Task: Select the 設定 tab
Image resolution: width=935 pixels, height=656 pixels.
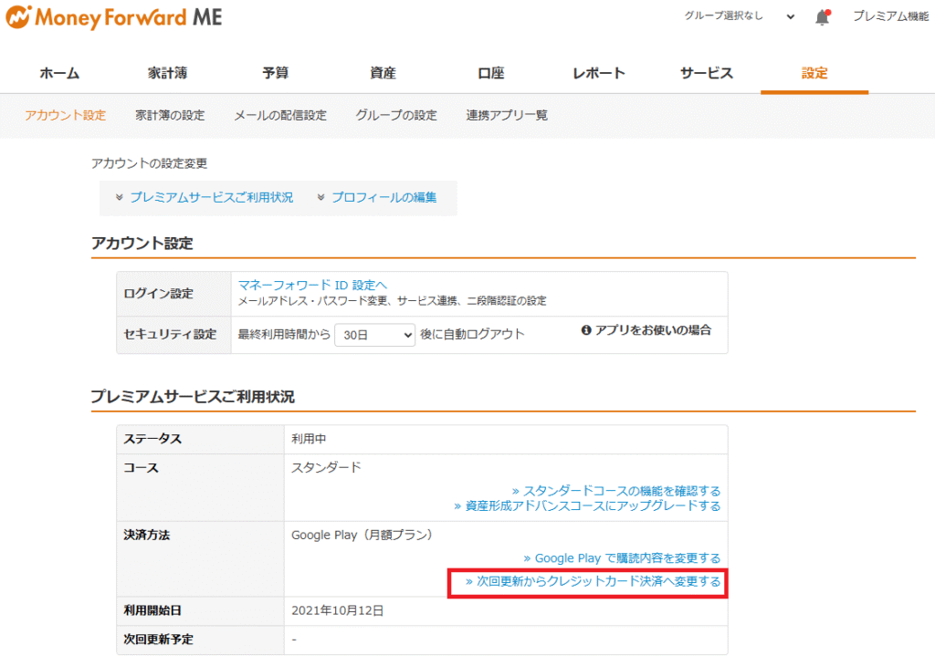Action: click(x=814, y=73)
